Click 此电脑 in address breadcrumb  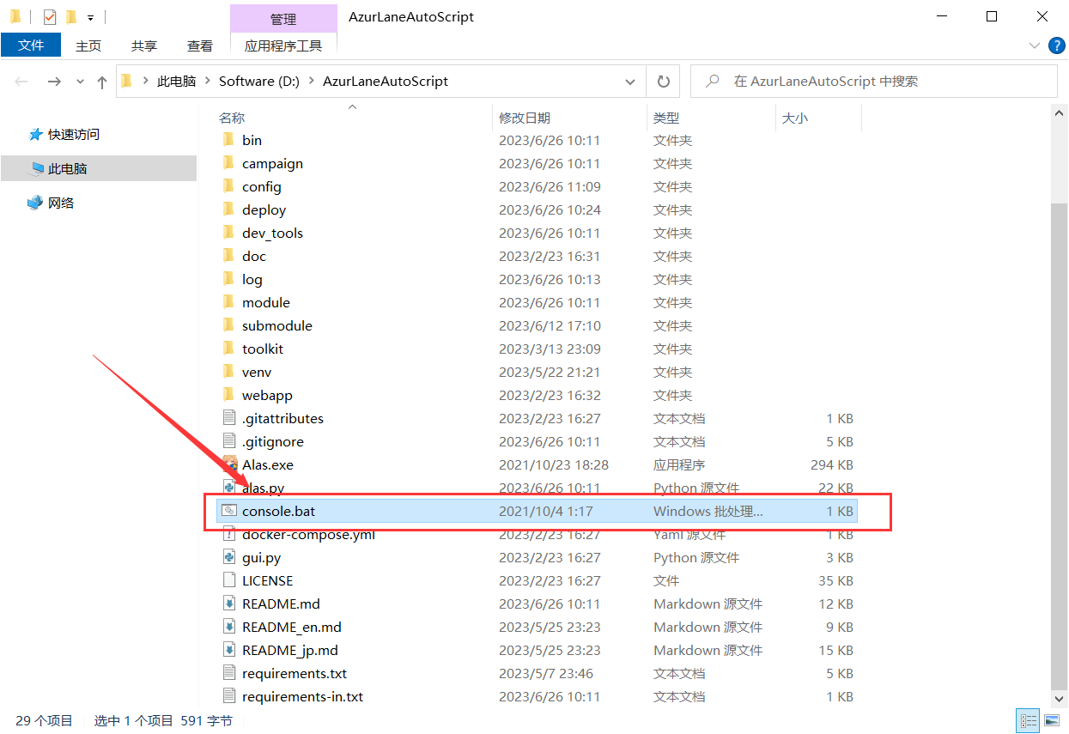tap(177, 82)
